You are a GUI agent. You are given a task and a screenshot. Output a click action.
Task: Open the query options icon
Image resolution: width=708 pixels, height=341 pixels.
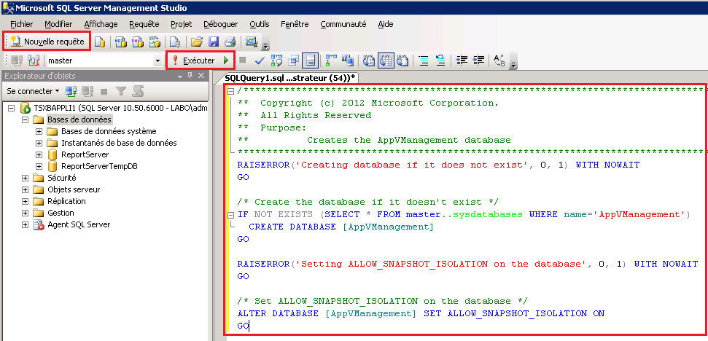(294, 60)
